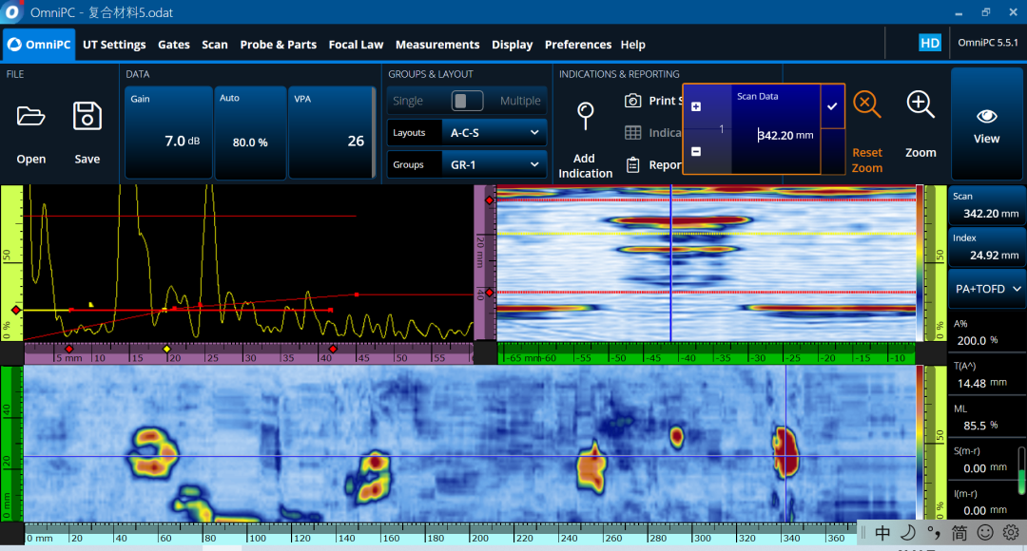Screen dimensions: 1027x551
Task: Click the Scan 342.20 mm reading
Action: point(987,205)
